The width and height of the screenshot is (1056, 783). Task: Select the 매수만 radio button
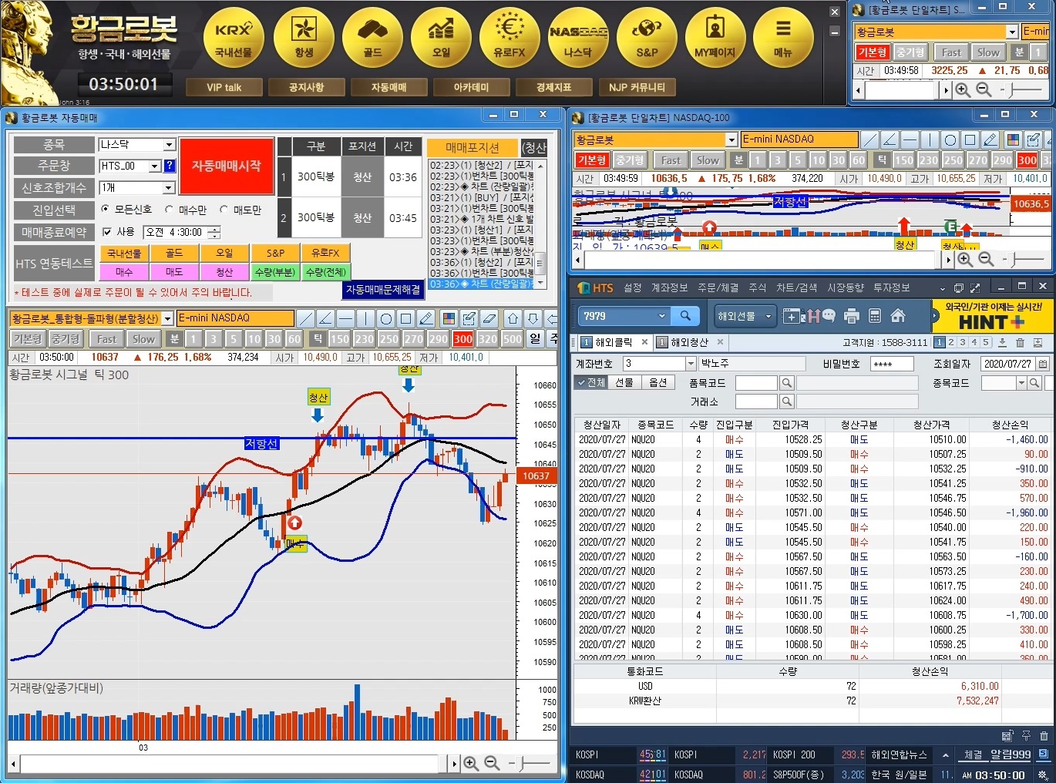tap(169, 210)
